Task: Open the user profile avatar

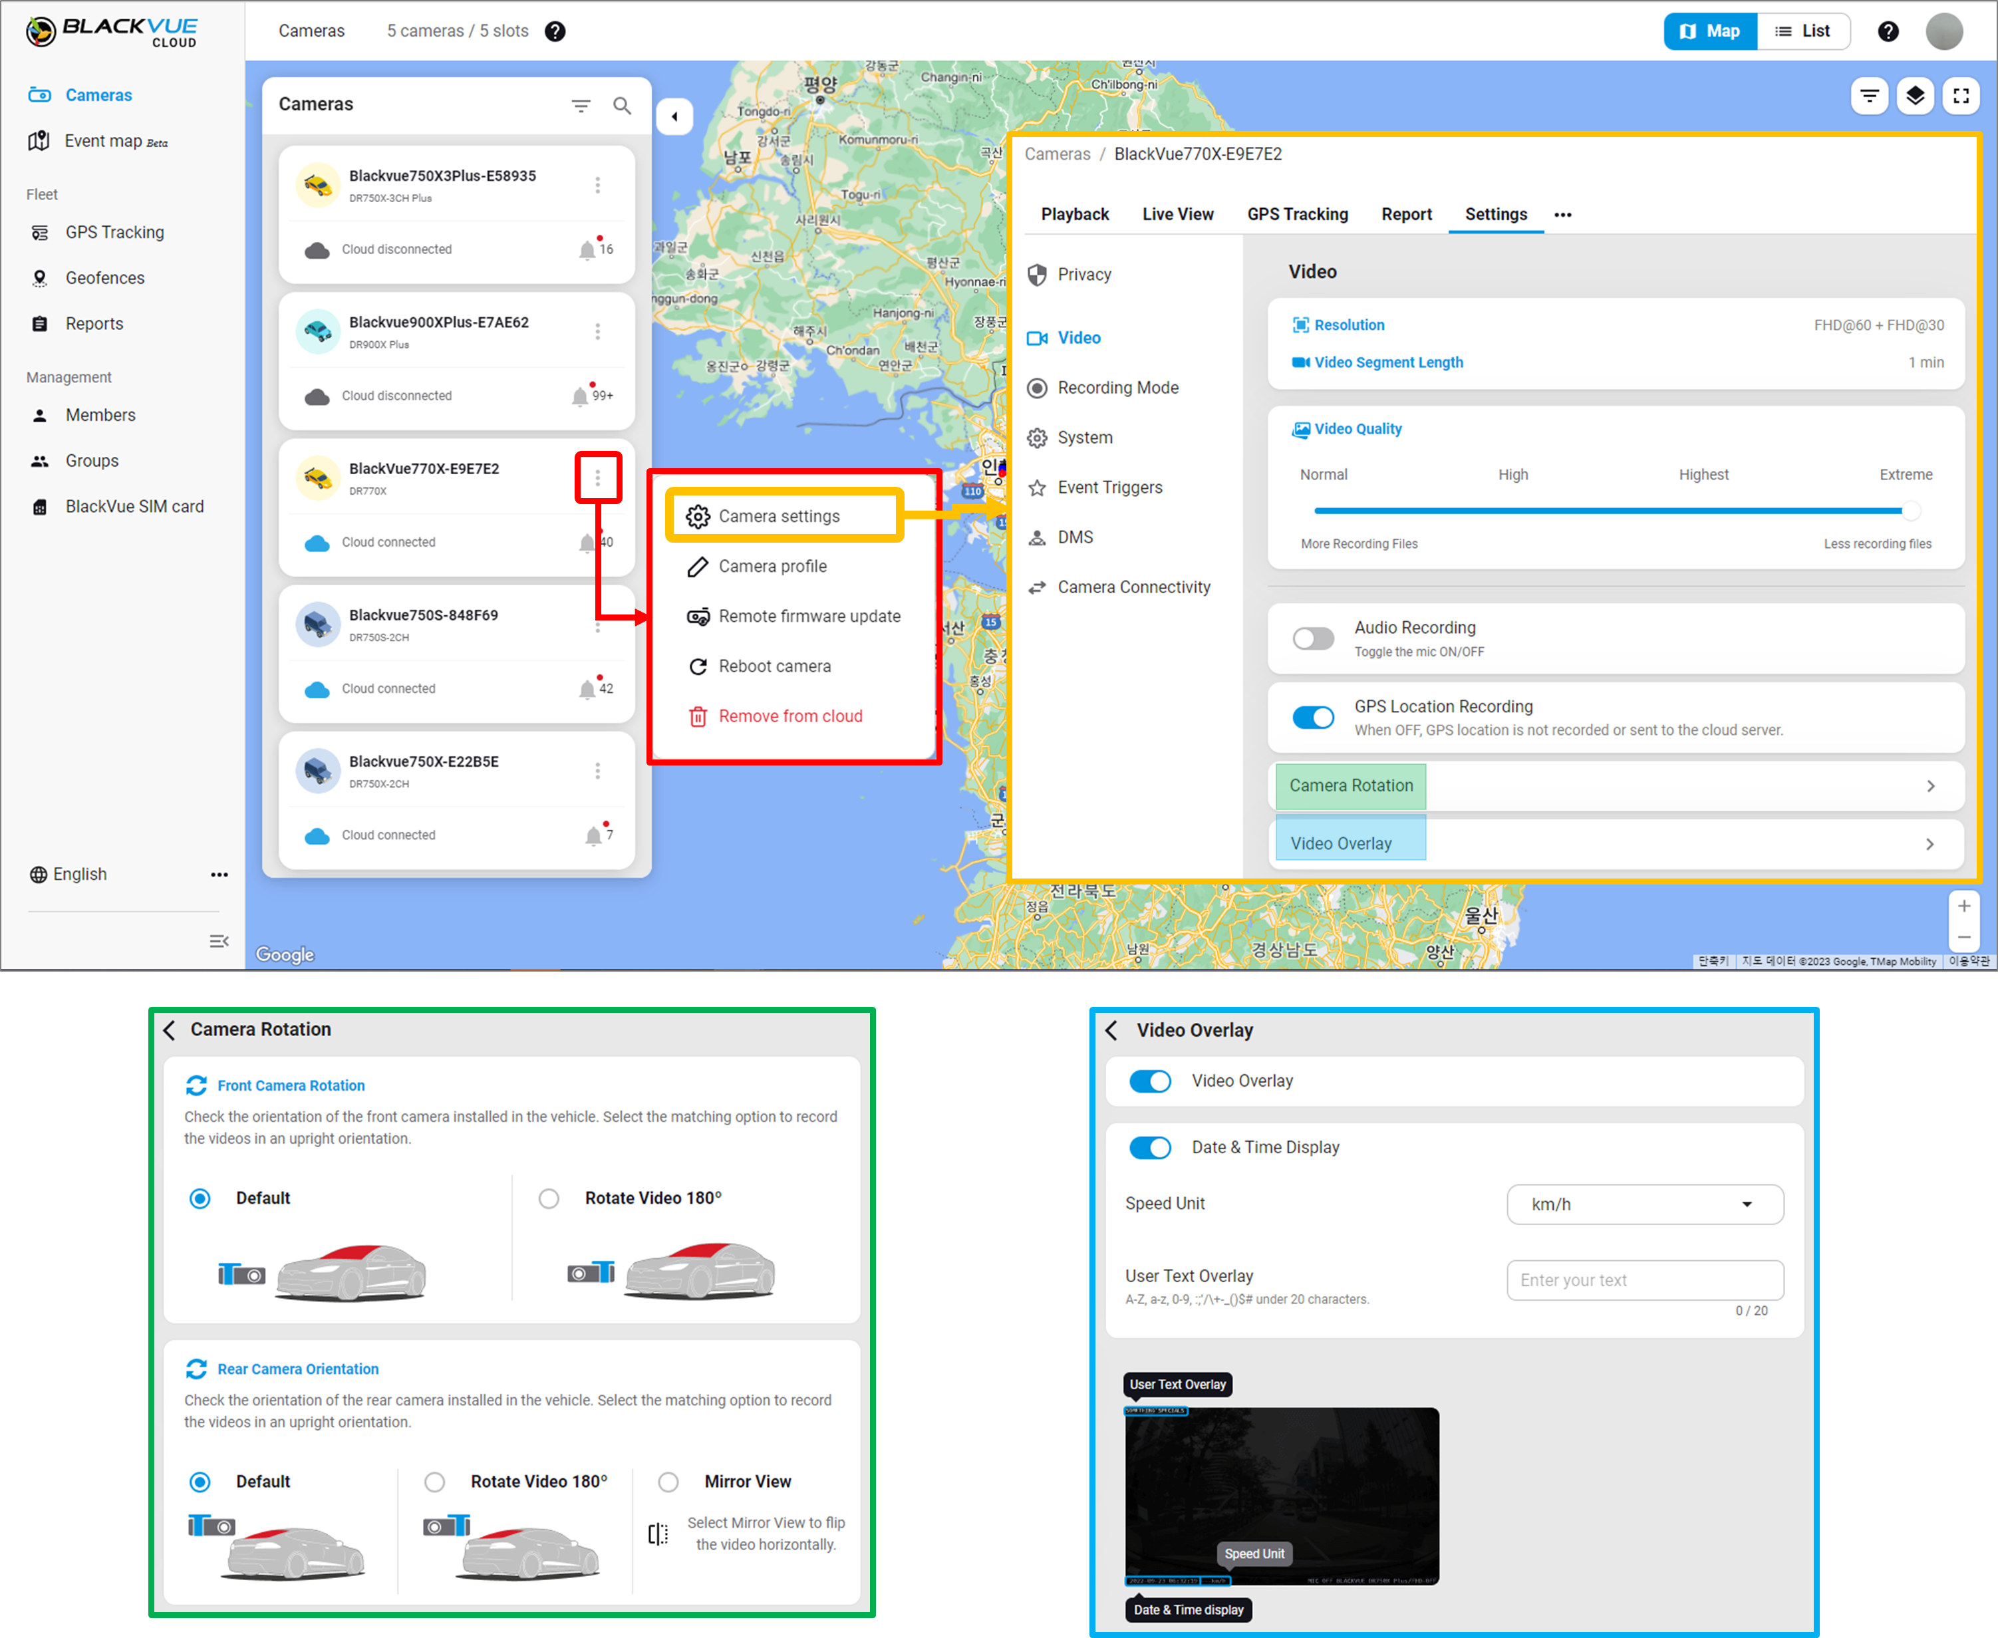Action: [1944, 31]
